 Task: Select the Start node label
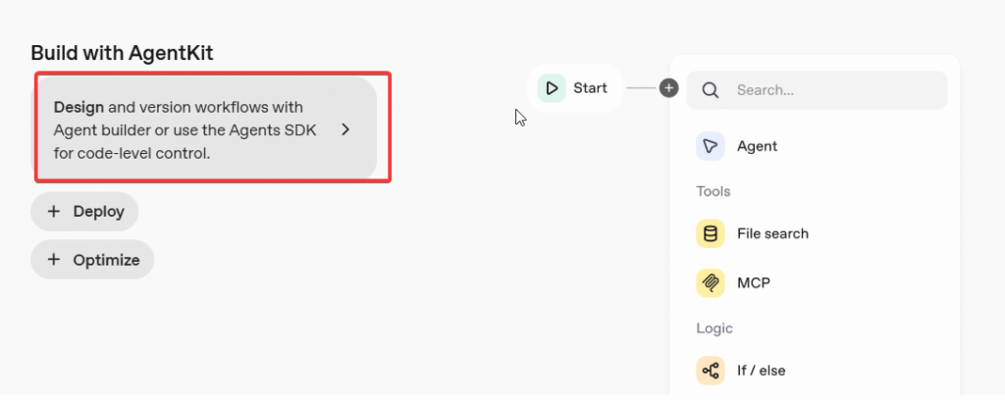point(590,88)
